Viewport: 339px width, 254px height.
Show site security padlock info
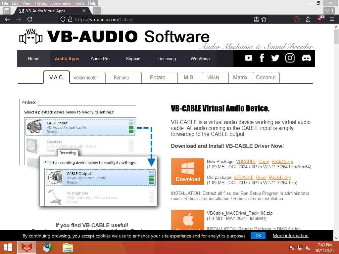pos(70,19)
